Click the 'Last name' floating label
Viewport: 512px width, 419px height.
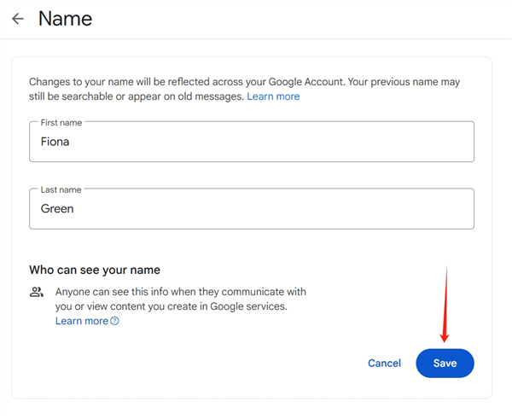click(x=61, y=189)
